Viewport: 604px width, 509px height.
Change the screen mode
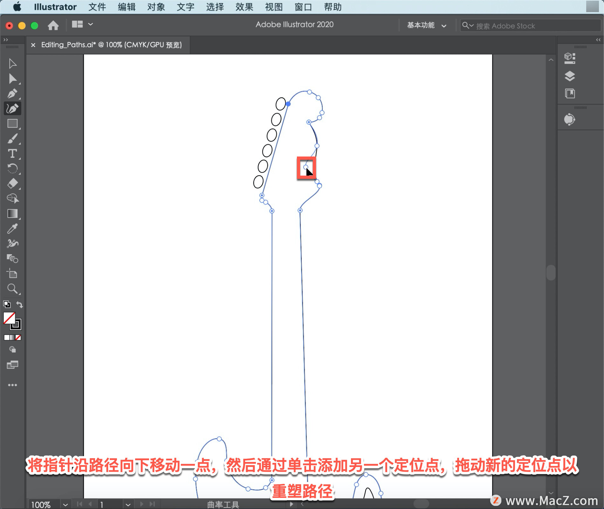[x=12, y=365]
